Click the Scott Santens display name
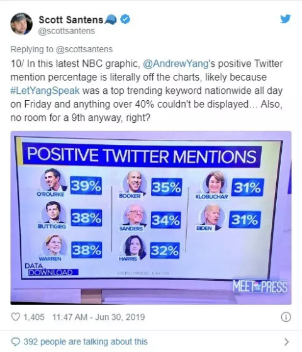302x352 pixels. (71, 20)
